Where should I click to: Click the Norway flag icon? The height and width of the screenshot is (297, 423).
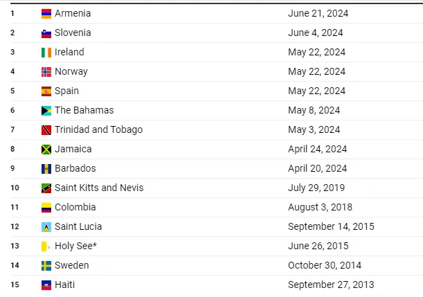(x=46, y=72)
